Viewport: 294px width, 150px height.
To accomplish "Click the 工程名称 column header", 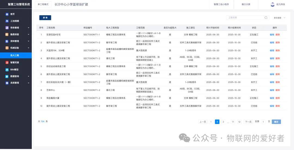I will tap(51, 28).
